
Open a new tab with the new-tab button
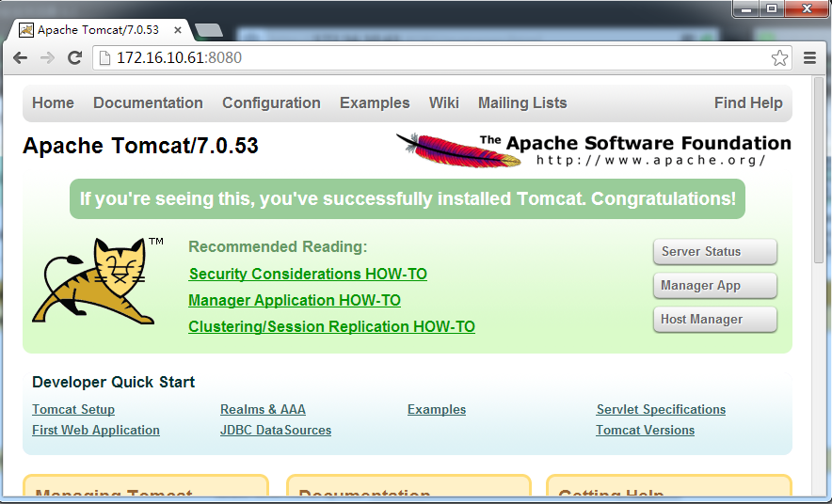pyautogui.click(x=209, y=30)
